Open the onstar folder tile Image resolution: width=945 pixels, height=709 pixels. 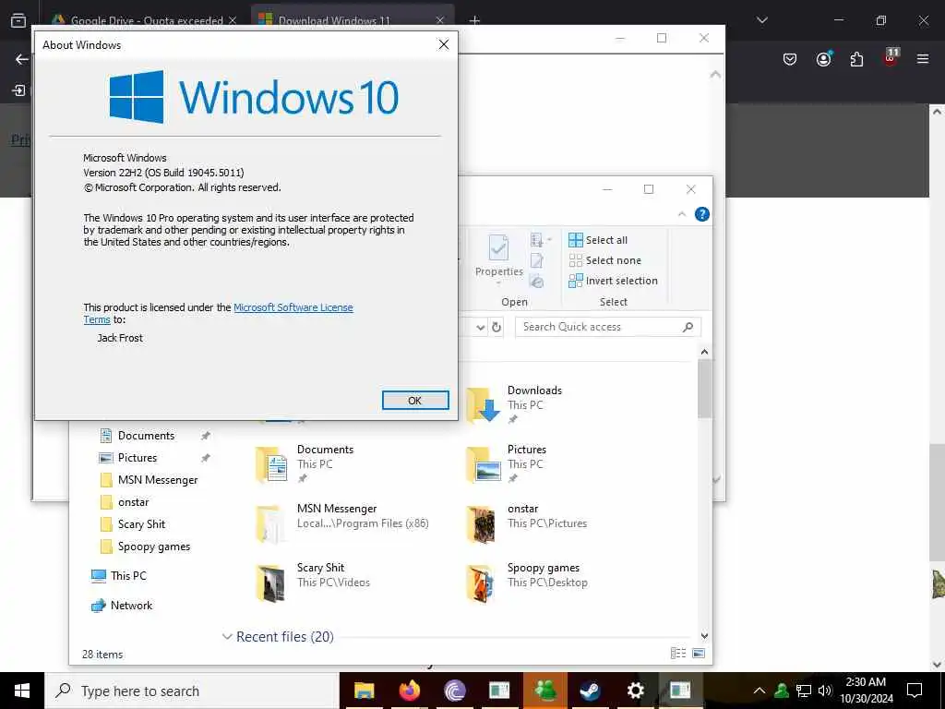pyautogui.click(x=526, y=523)
